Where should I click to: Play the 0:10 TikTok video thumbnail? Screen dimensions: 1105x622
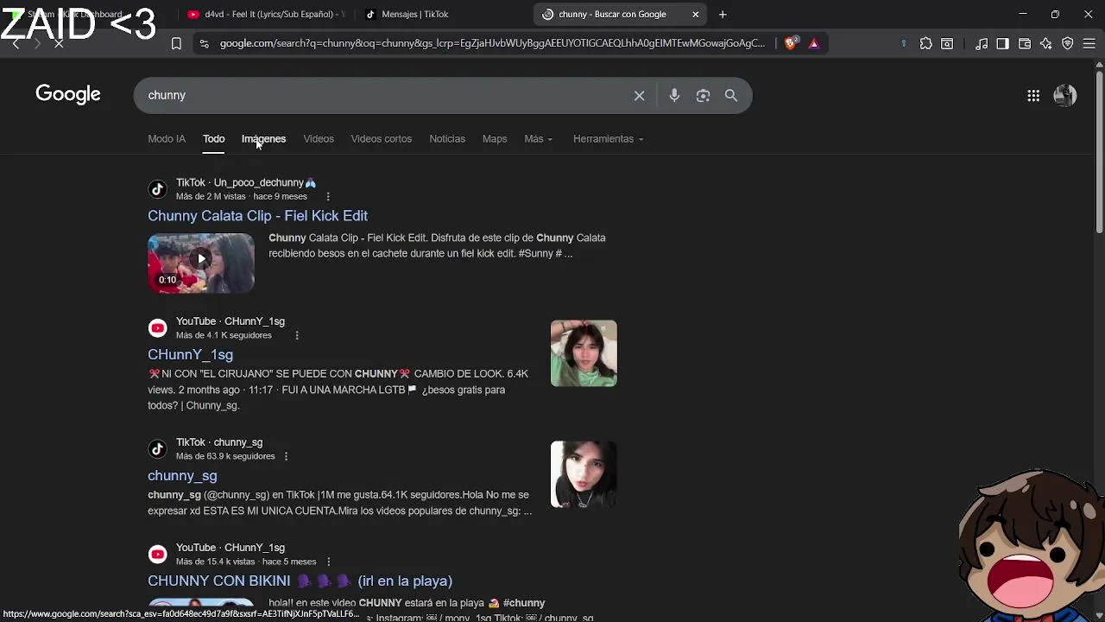(x=201, y=263)
